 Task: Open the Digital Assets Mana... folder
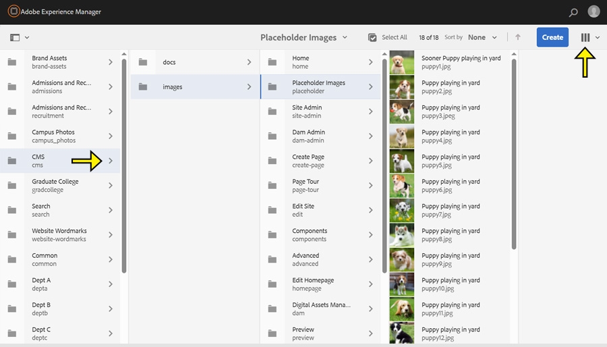(x=320, y=309)
